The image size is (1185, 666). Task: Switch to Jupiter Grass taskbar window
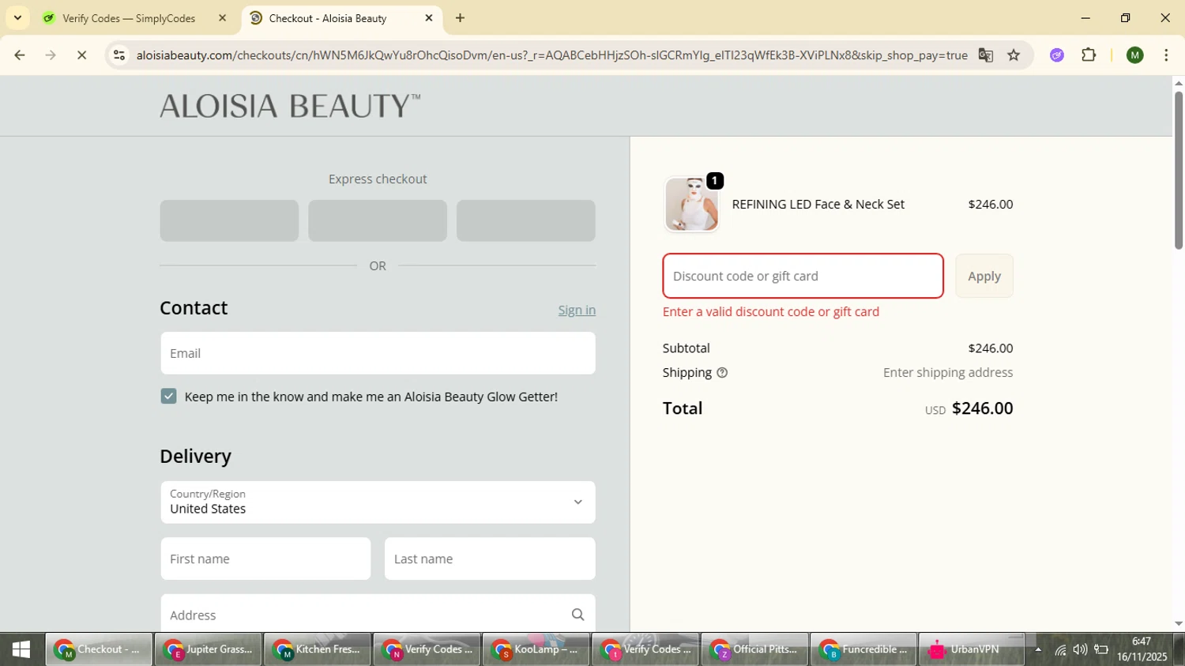pyautogui.click(x=208, y=649)
